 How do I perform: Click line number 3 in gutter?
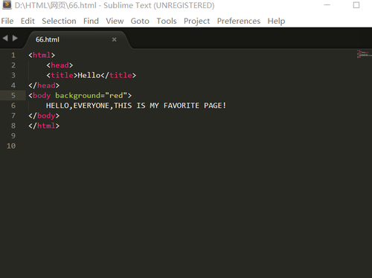[13, 75]
